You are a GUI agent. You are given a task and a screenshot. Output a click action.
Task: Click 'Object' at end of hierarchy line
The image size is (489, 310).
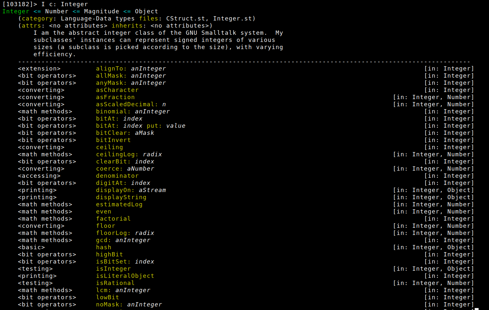(x=146, y=11)
